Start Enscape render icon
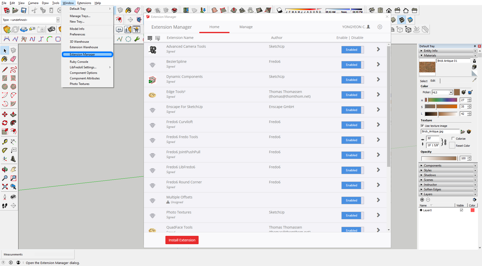 7,30
